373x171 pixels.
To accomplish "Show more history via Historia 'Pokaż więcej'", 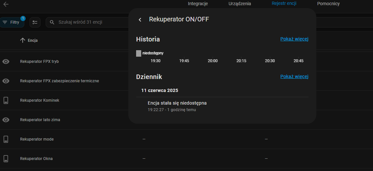I will coord(294,39).
